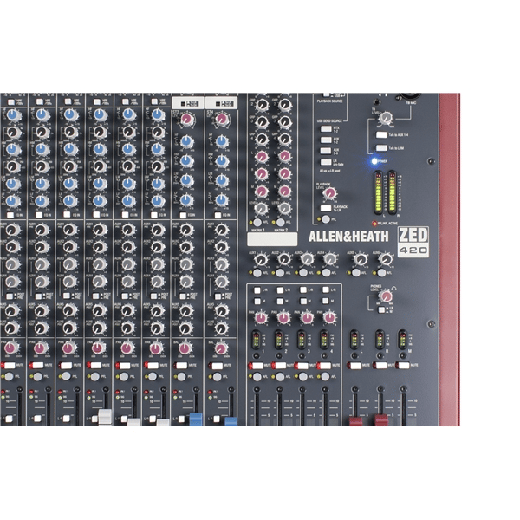The image size is (520, 520).
Task: Click the left (L) main LED level meter
Action: point(378,192)
